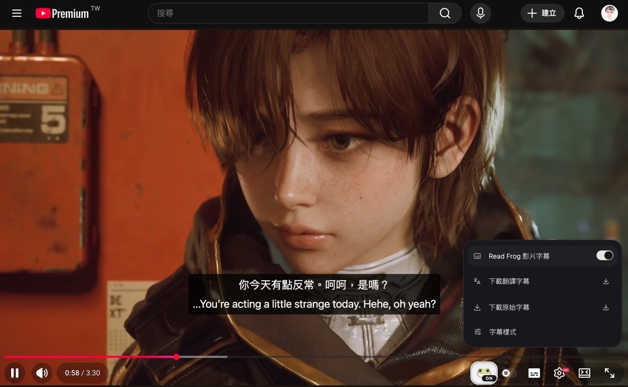
Task: Select 下載原始字幕 menu item
Action: [542, 307]
